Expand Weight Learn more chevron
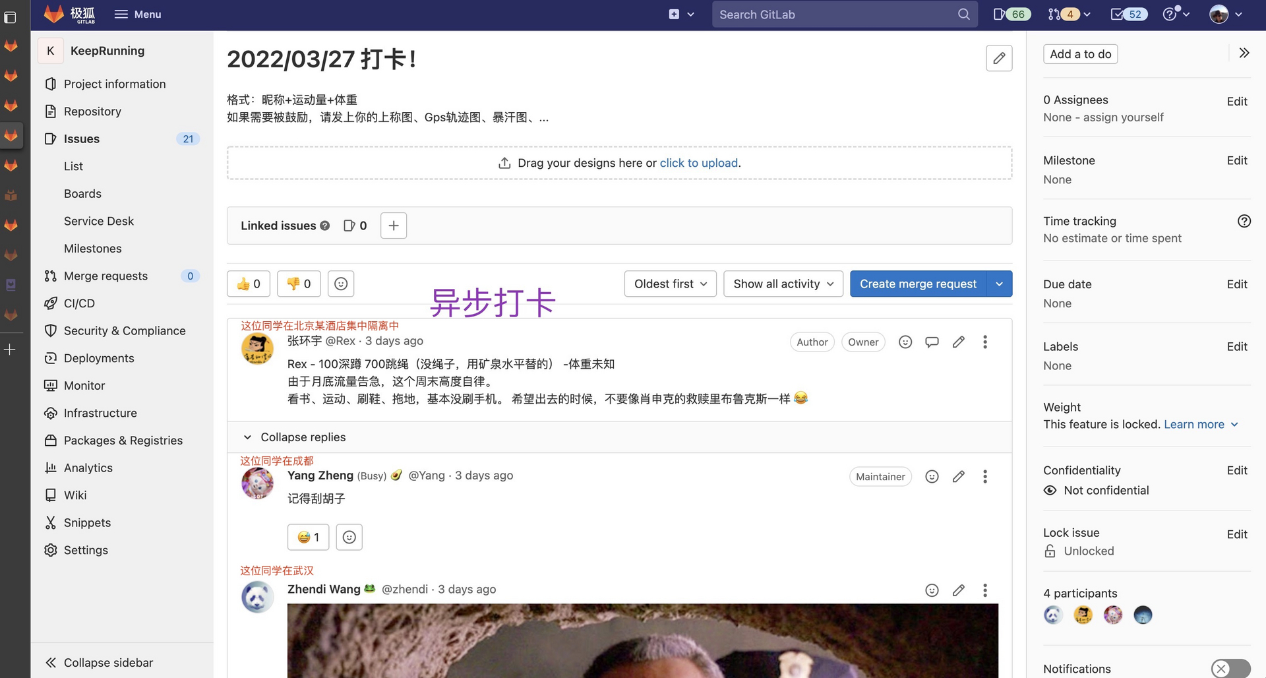 click(1235, 424)
